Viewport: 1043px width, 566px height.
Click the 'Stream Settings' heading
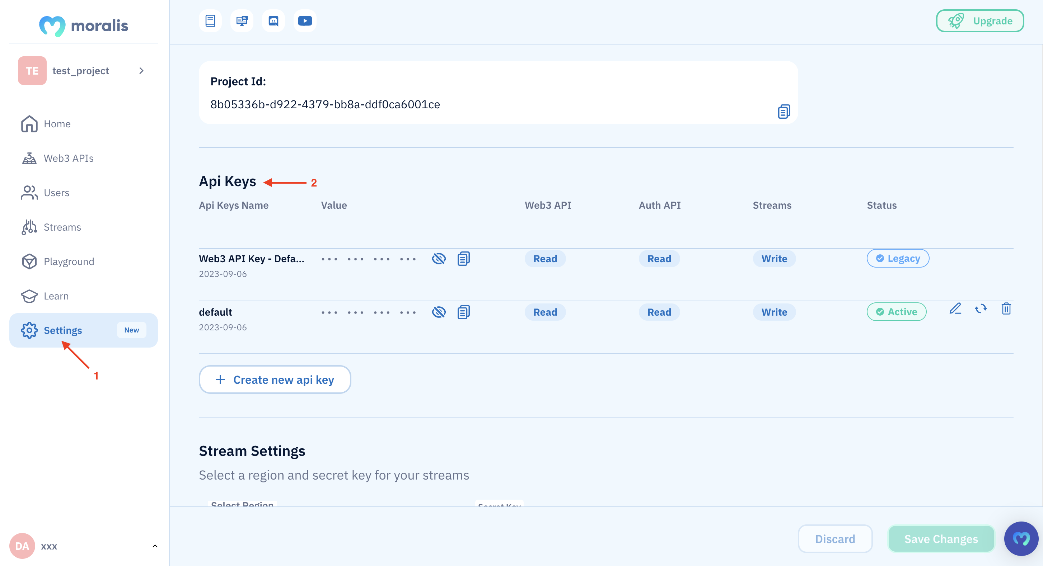[x=252, y=451]
